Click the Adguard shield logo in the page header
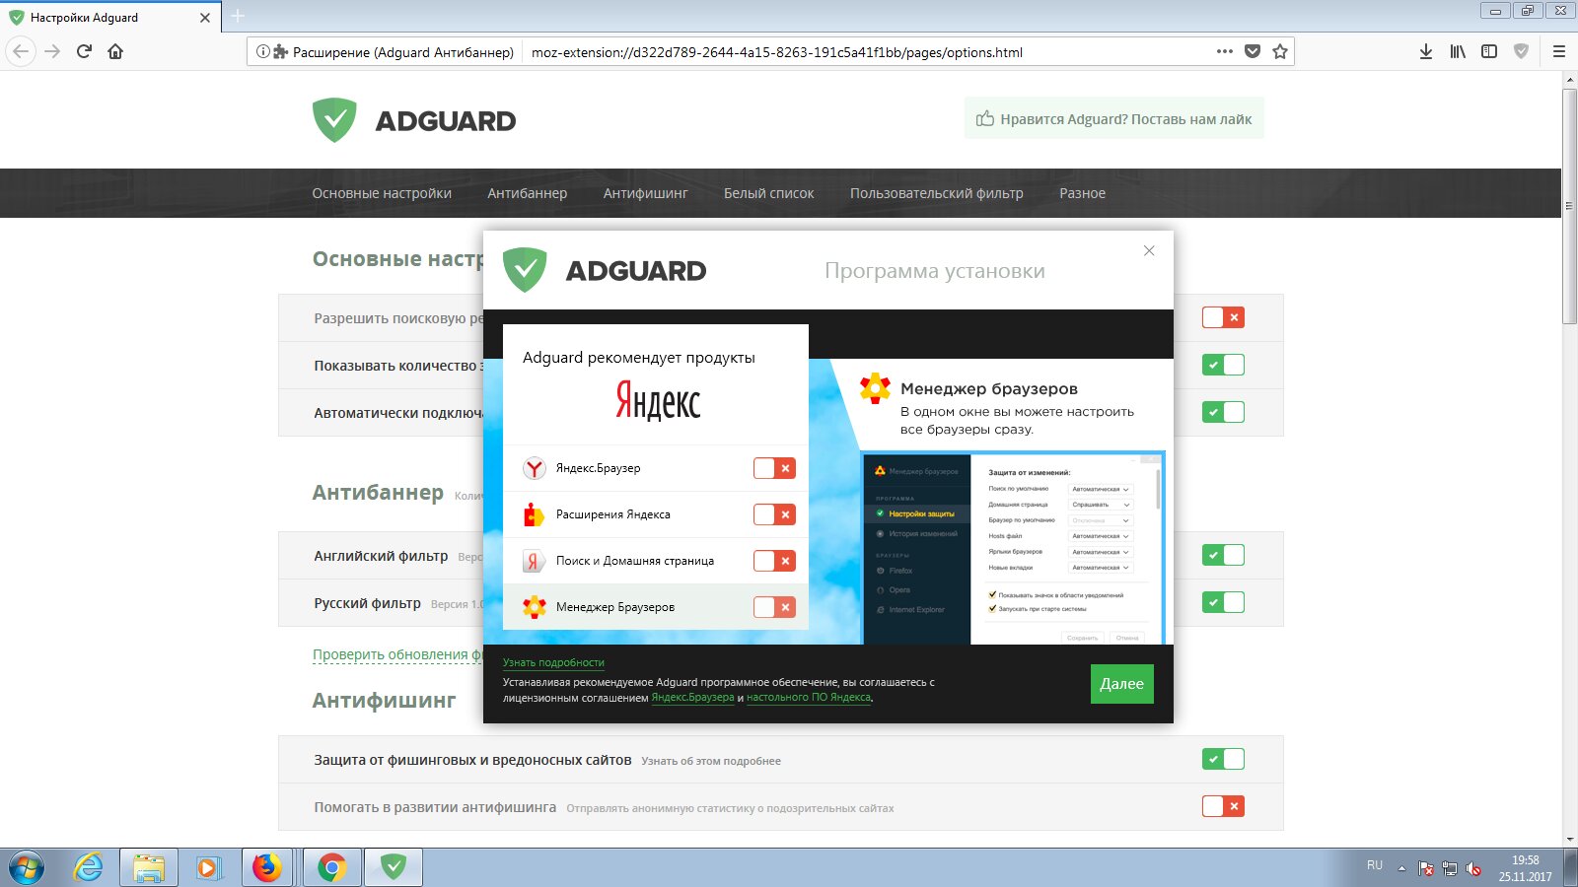This screenshot has width=1578, height=887. coord(334,120)
